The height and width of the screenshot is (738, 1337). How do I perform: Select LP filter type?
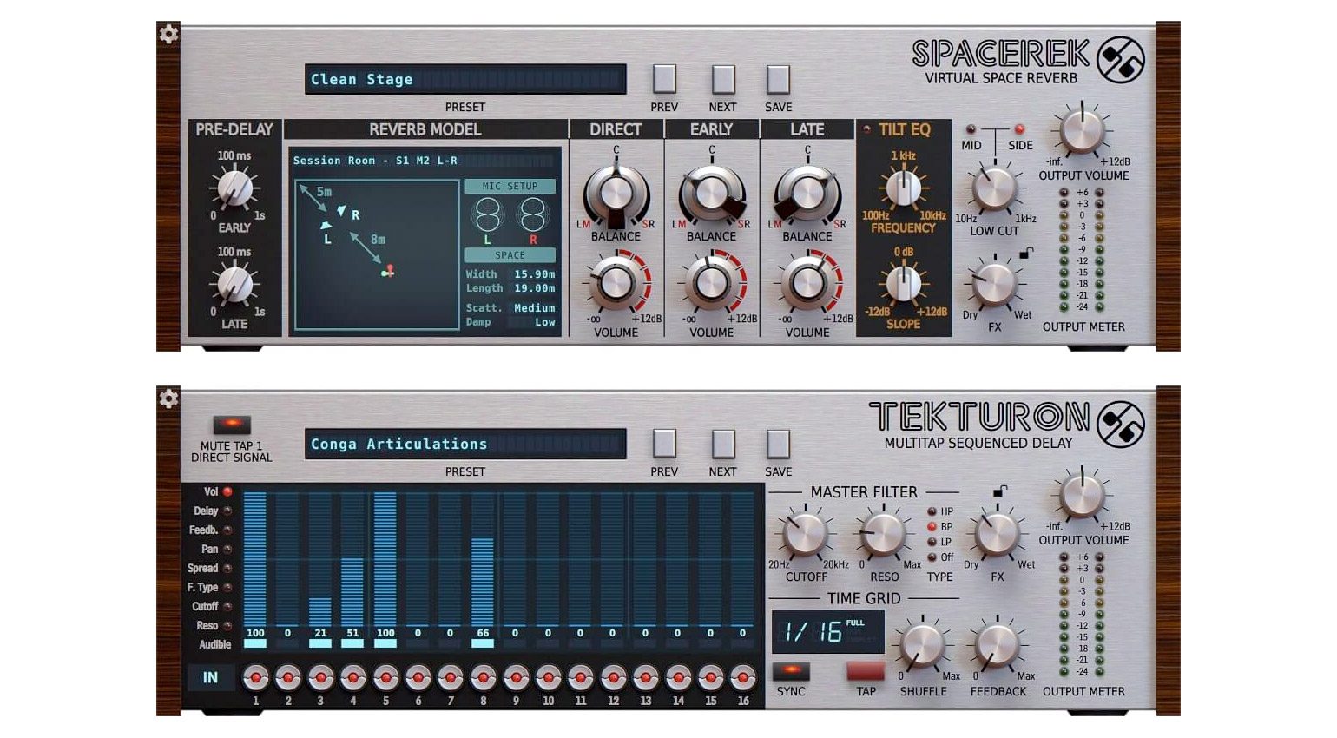932,542
